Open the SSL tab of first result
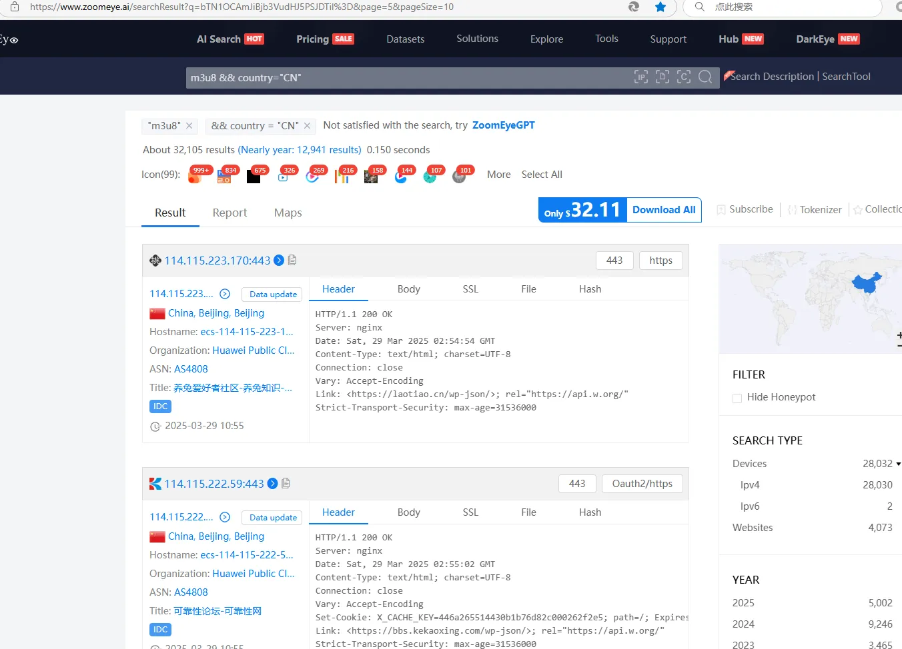Viewport: 902px width, 649px height. [x=470, y=289]
